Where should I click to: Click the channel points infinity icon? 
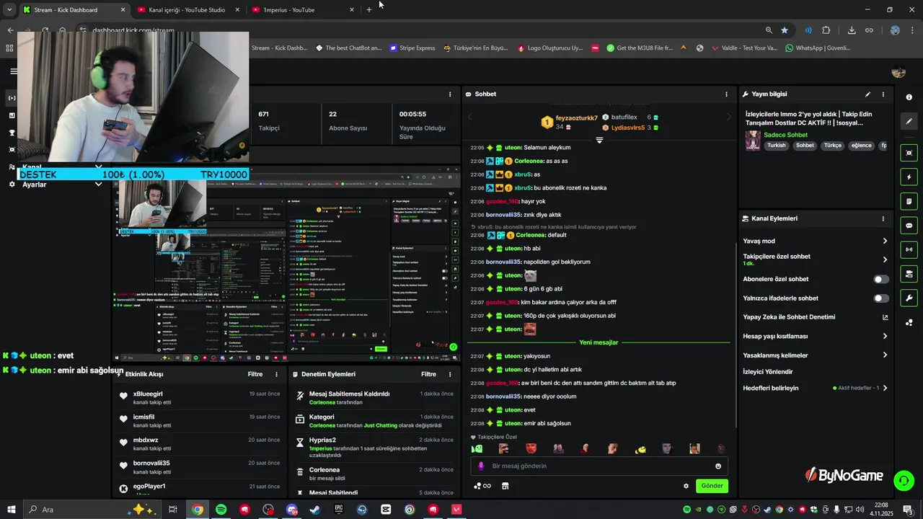click(x=482, y=486)
